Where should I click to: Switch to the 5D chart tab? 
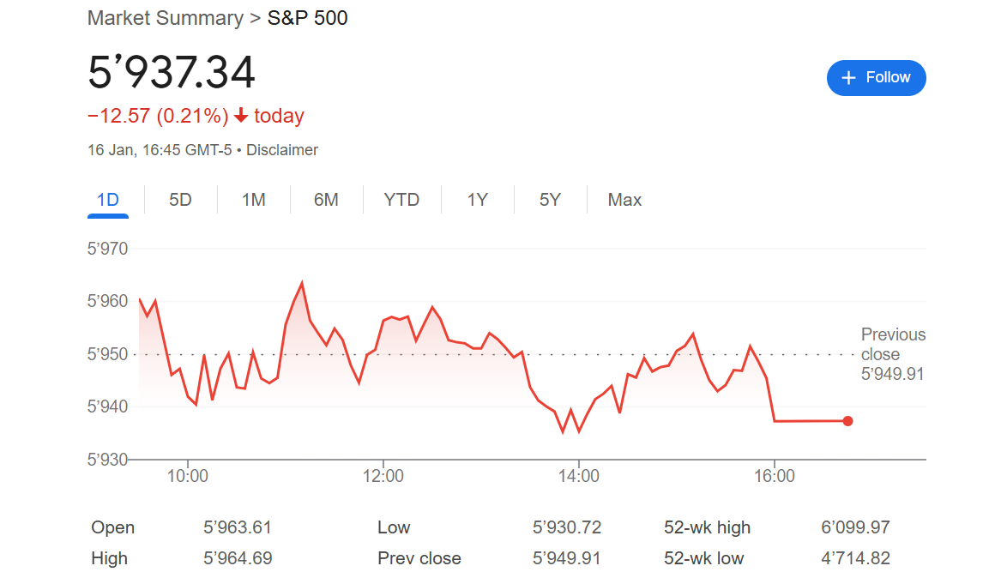point(180,200)
